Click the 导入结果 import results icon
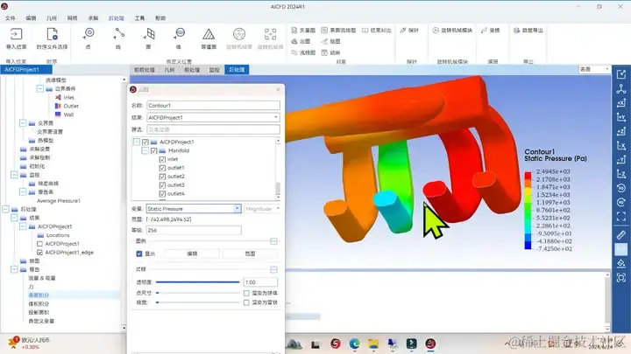Viewport: 631px width, 354px height. [16, 34]
